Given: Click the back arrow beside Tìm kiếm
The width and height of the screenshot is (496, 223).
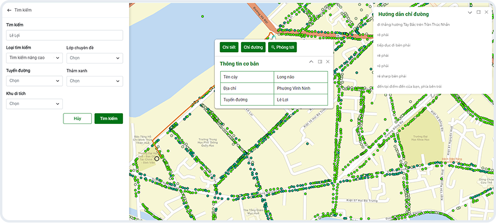Looking at the screenshot, I should click(x=9, y=10).
